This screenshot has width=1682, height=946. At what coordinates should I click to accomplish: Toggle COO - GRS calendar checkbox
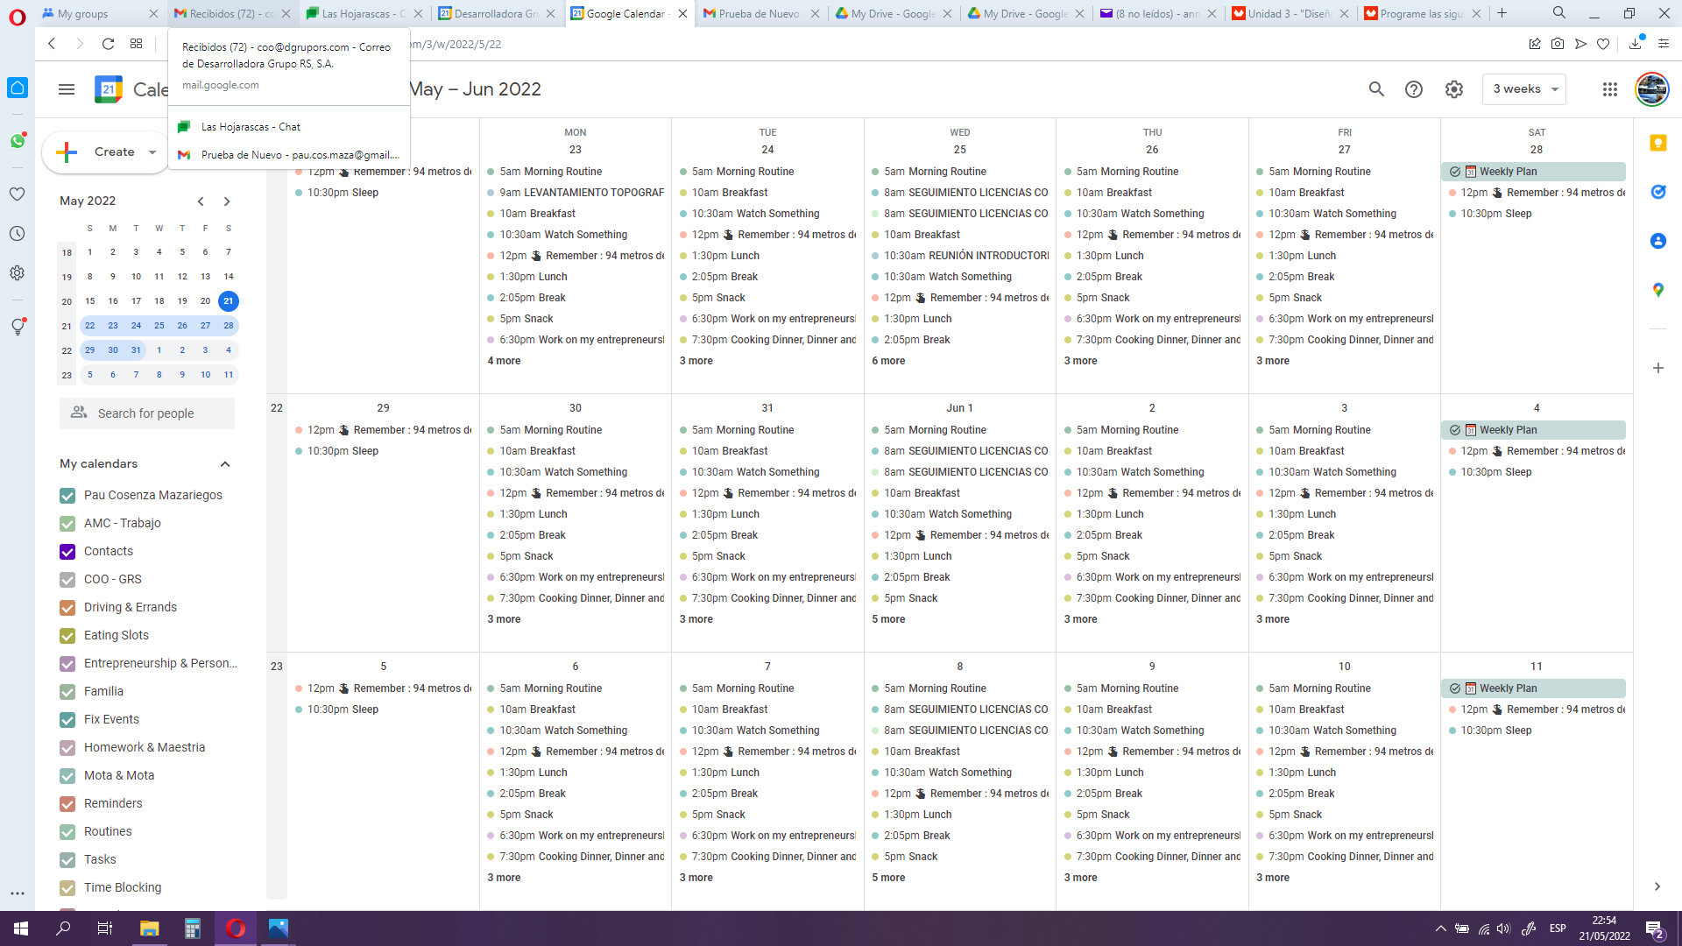(x=67, y=580)
